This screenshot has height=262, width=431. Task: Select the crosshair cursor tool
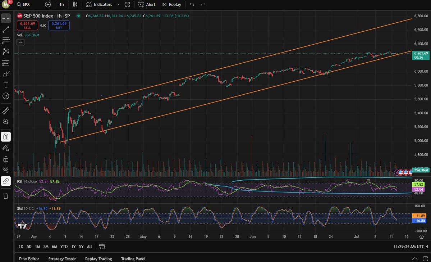pos(6,18)
